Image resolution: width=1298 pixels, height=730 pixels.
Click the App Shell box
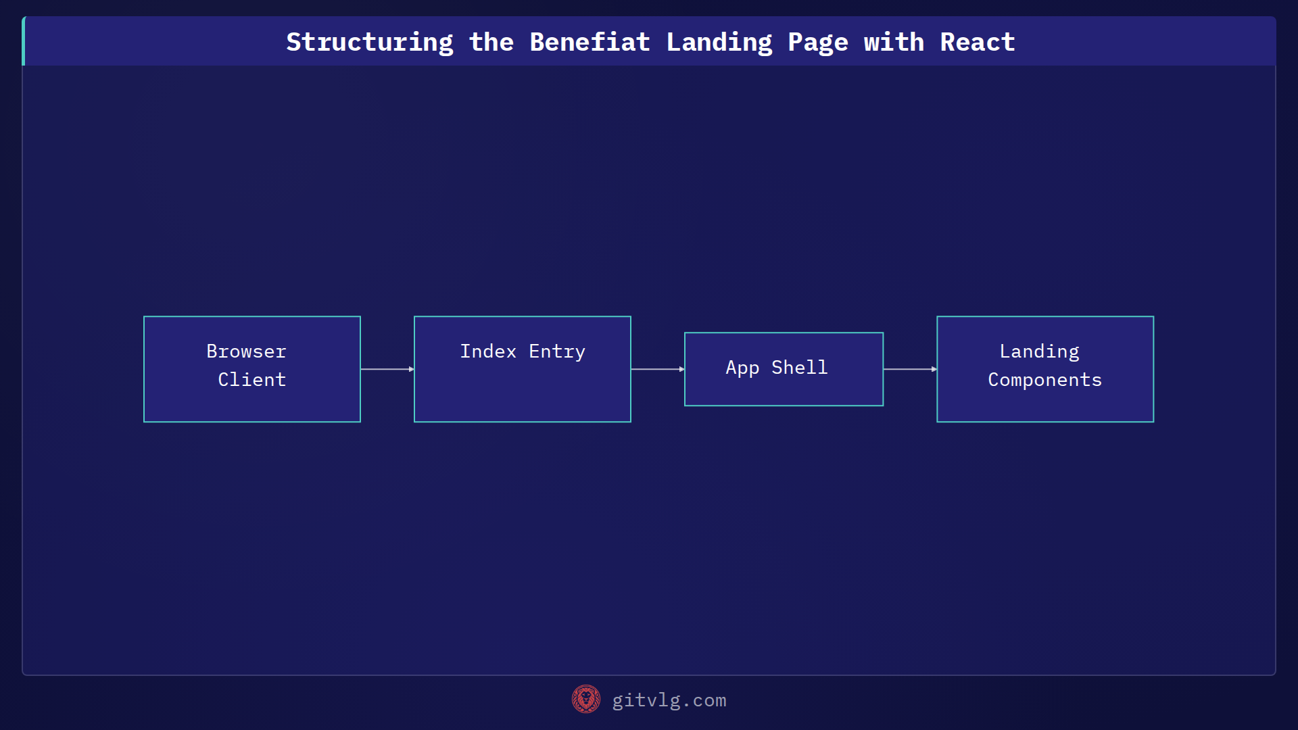(784, 369)
